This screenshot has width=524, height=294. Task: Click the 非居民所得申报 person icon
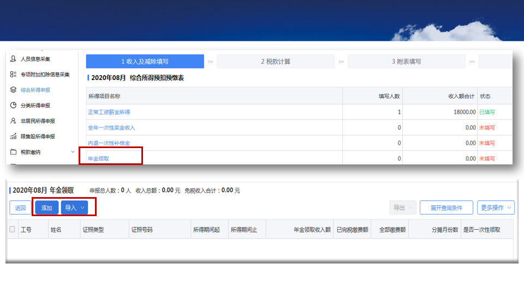[x=13, y=121]
